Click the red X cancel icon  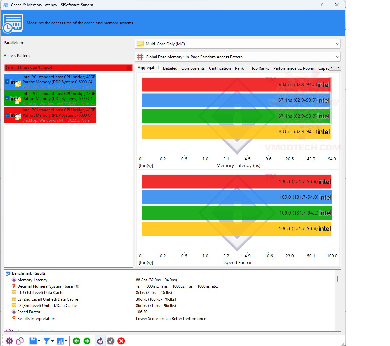121,341
